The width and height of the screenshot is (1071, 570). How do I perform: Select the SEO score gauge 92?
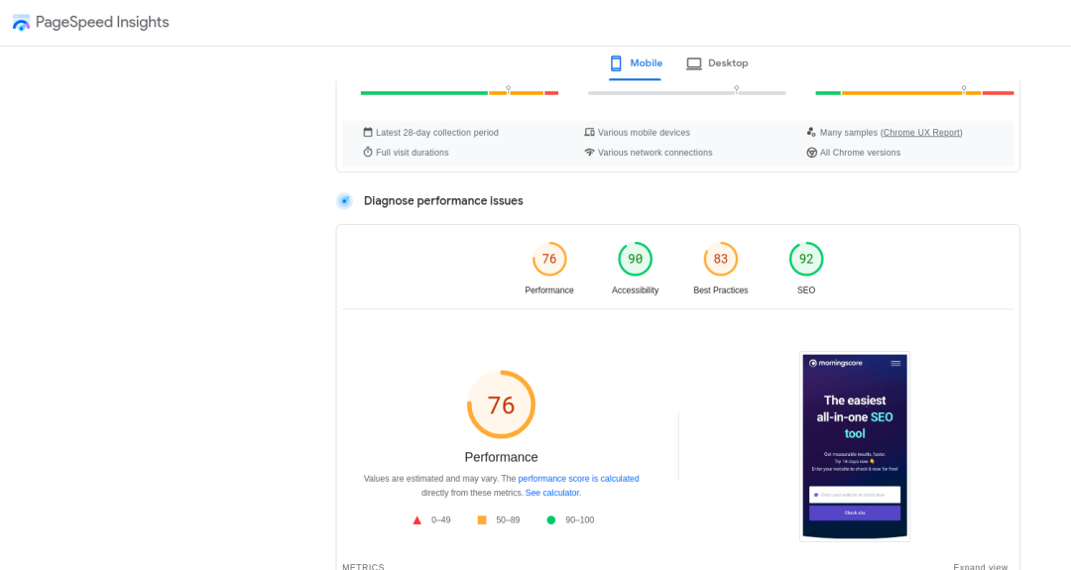point(806,260)
